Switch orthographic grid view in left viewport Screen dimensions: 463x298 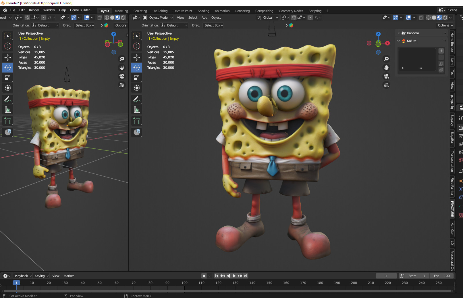tap(122, 85)
